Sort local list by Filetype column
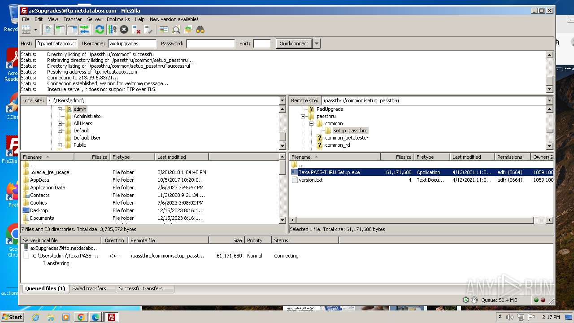The height and width of the screenshot is (323, 574). (132, 157)
